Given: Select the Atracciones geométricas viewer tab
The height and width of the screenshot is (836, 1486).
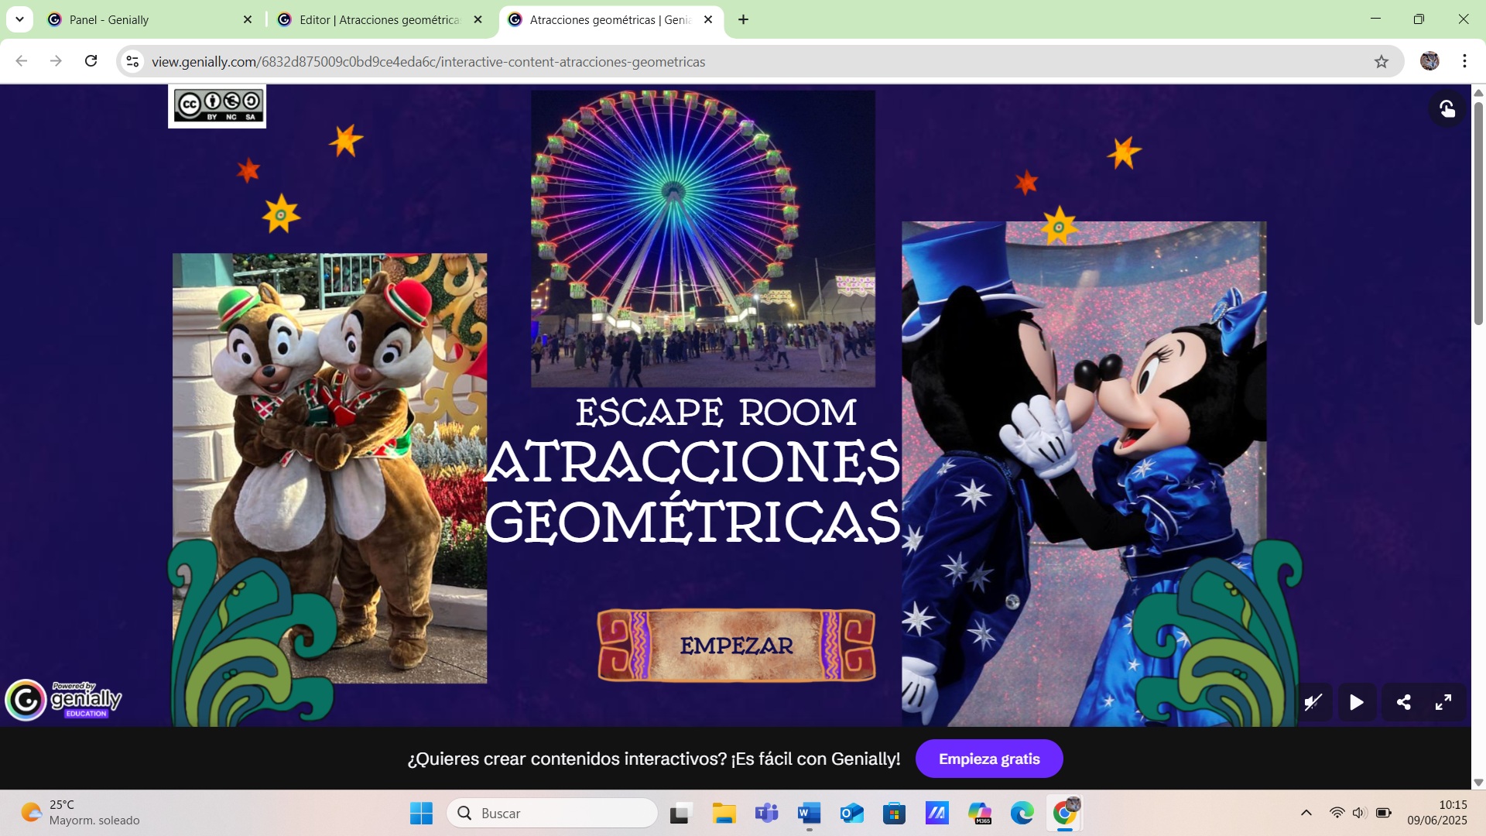Looking at the screenshot, I should pyautogui.click(x=611, y=19).
